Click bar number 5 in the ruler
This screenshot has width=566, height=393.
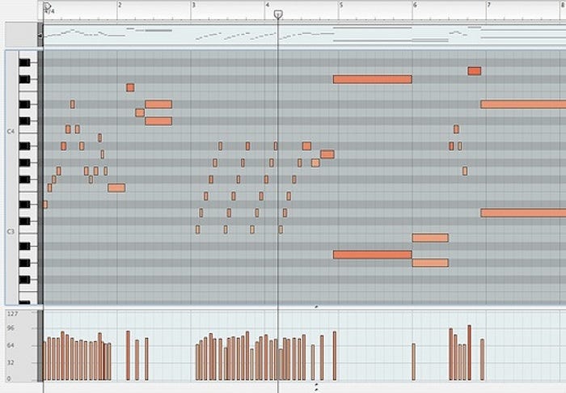tap(341, 5)
